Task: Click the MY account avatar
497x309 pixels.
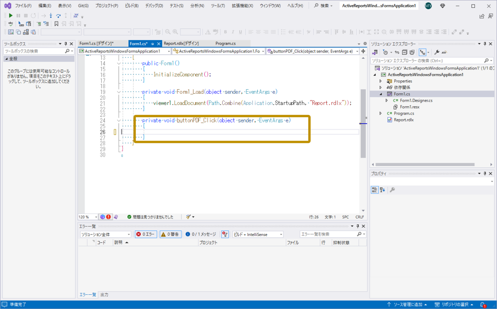Action: (428, 6)
